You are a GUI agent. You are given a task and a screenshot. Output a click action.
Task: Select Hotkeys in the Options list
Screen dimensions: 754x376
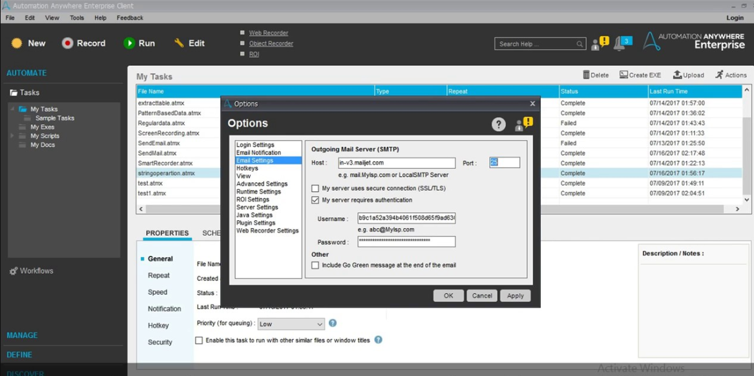click(247, 168)
